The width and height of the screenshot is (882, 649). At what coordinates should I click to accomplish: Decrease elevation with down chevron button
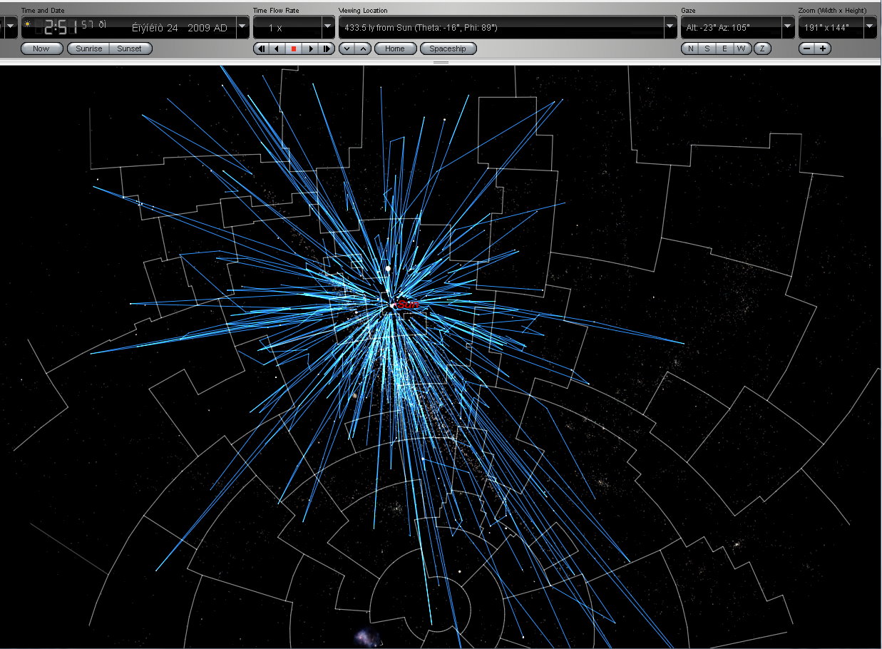pyautogui.click(x=347, y=48)
